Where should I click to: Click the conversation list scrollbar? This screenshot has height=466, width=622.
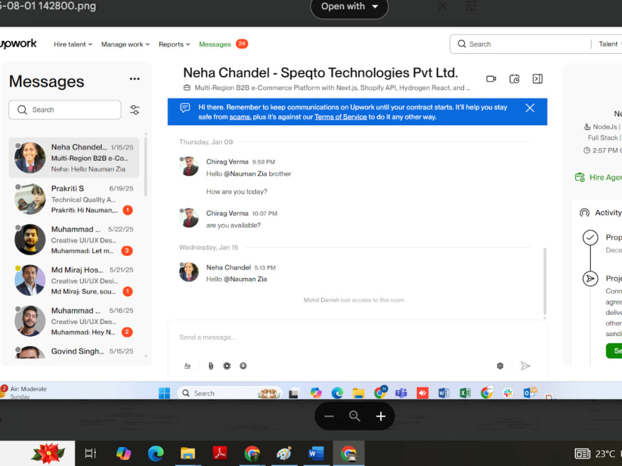146,167
